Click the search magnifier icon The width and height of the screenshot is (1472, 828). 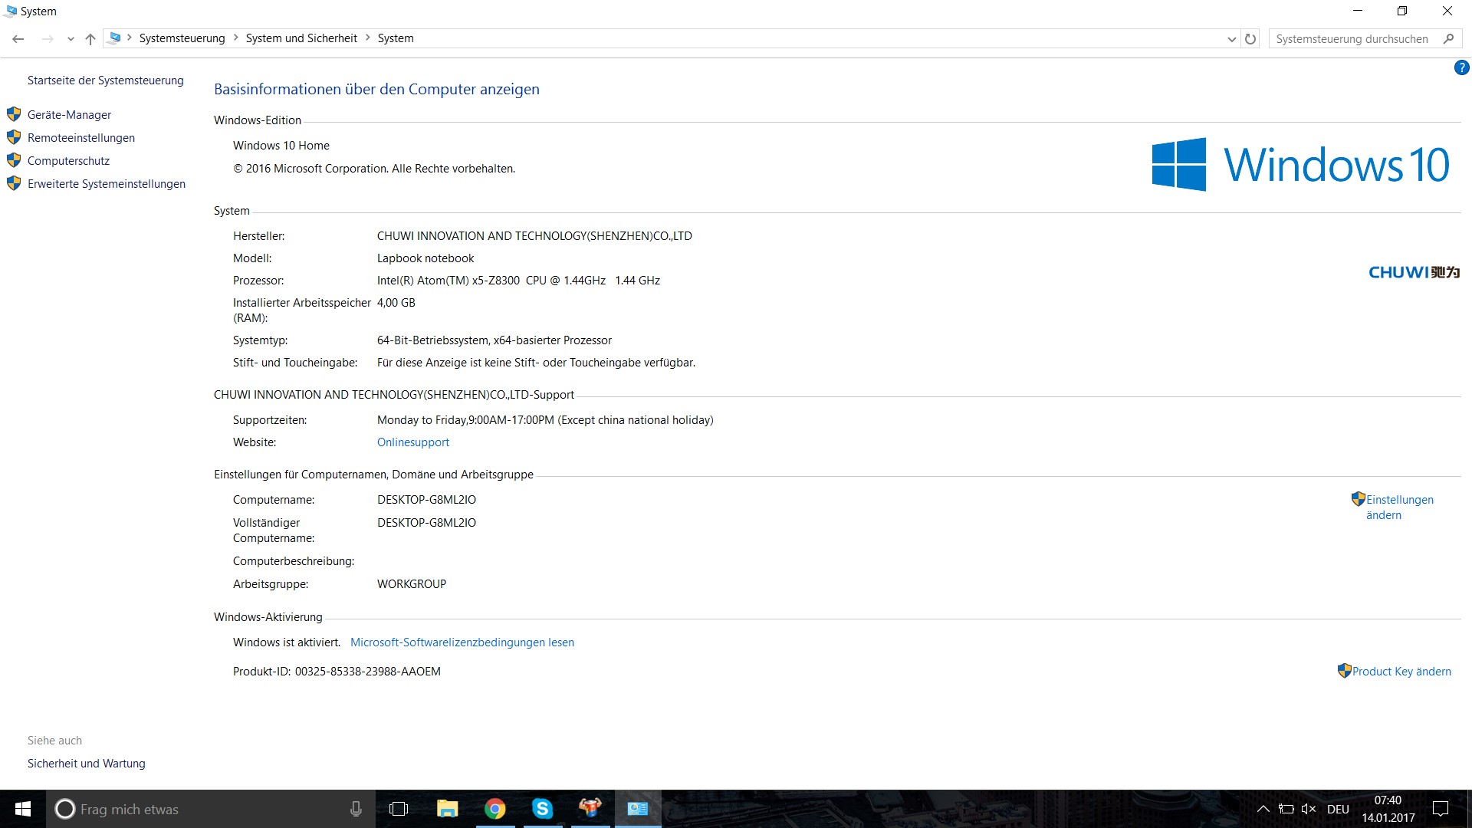[x=1448, y=38]
